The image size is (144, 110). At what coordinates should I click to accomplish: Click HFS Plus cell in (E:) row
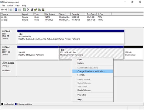coord(49,20)
